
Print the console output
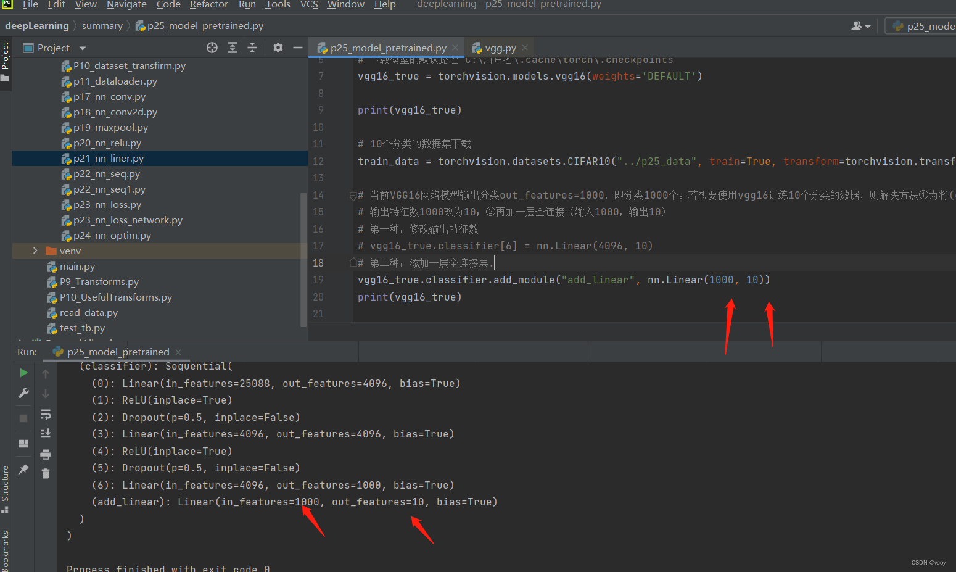[46, 455]
